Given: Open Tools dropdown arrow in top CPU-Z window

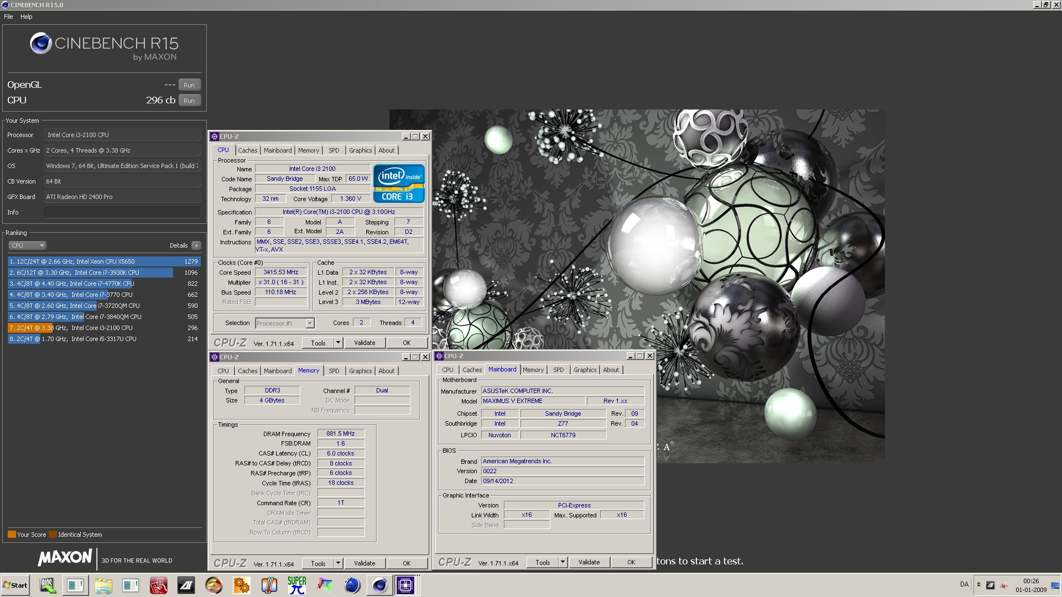Looking at the screenshot, I should point(338,343).
